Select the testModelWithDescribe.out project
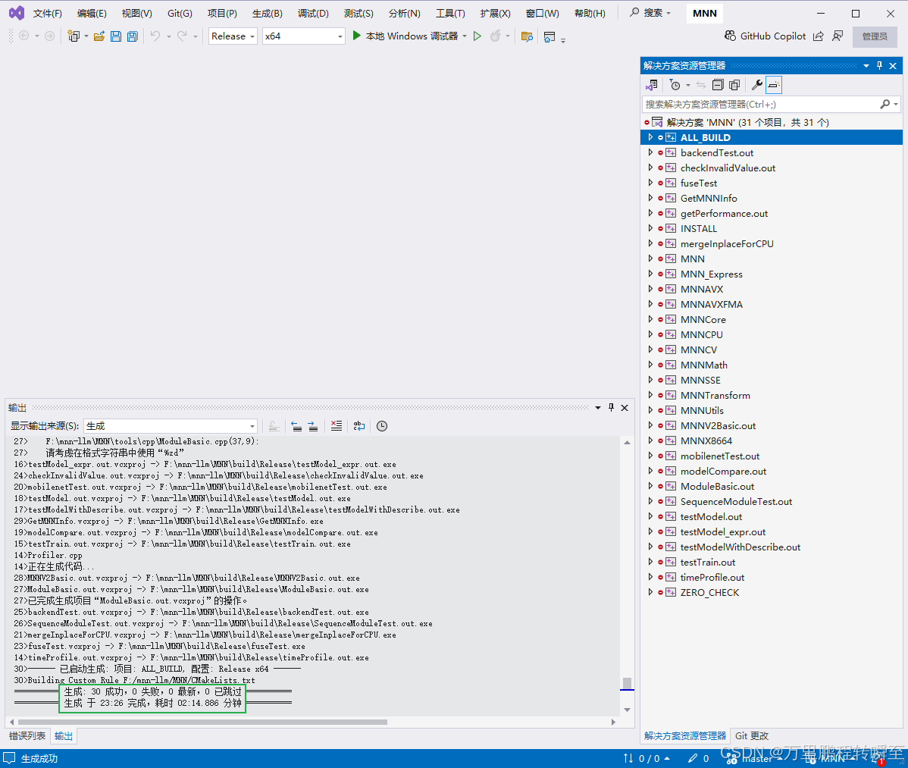The image size is (908, 768). [740, 547]
